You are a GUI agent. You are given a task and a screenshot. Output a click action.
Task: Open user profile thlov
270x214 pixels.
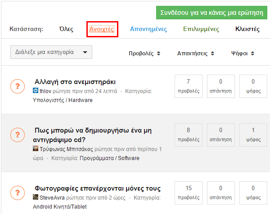[x=45, y=91]
